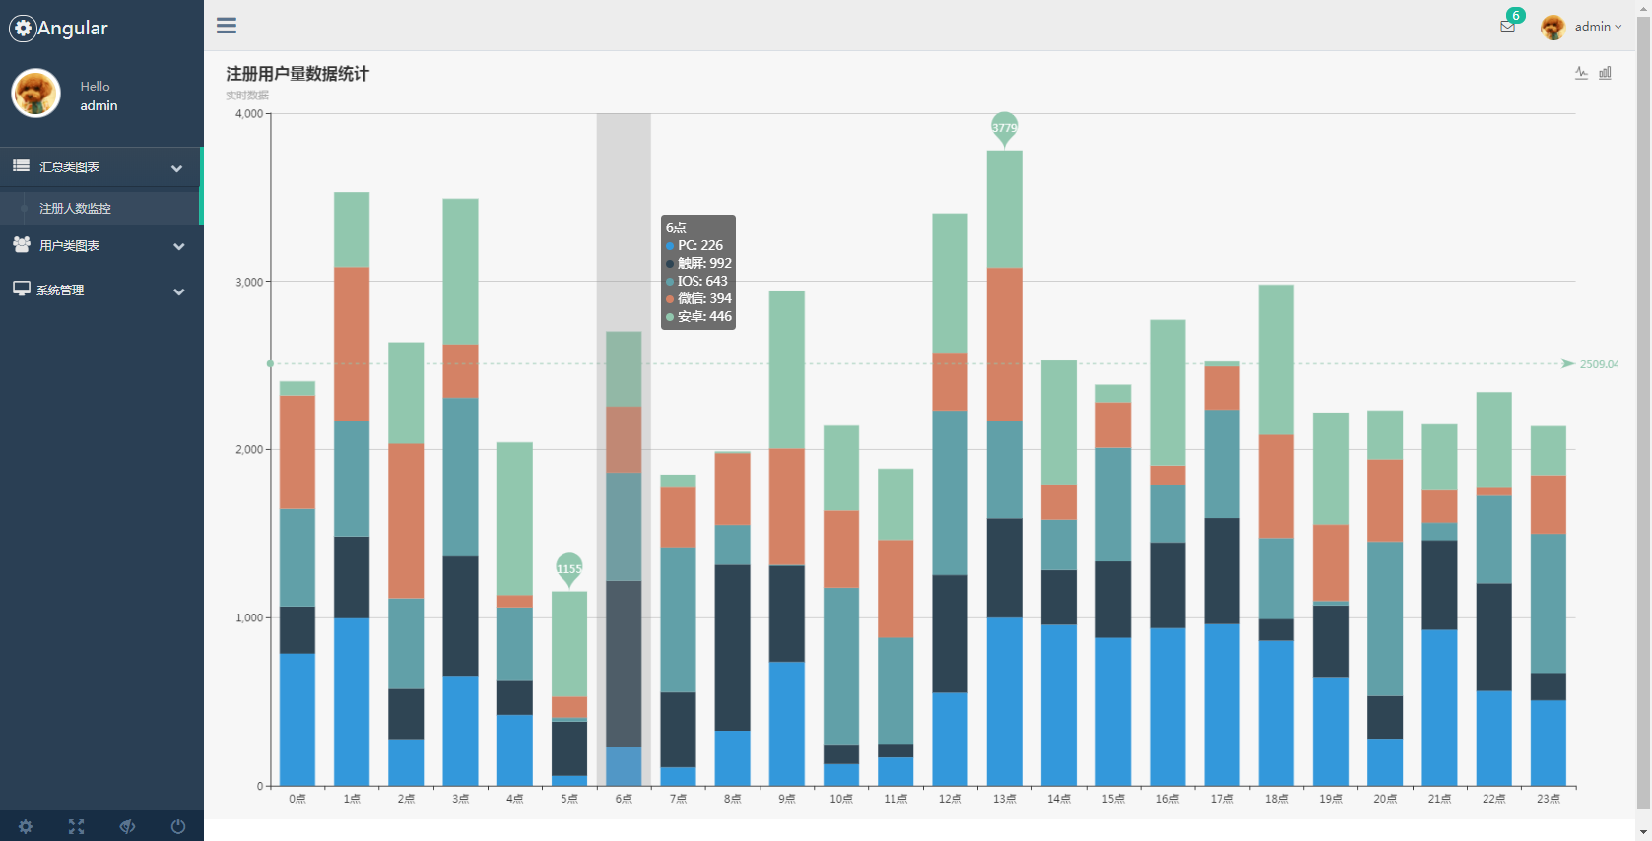Click the 18点 bar column
Viewport: 1652px width, 841px height.
tap(1276, 535)
